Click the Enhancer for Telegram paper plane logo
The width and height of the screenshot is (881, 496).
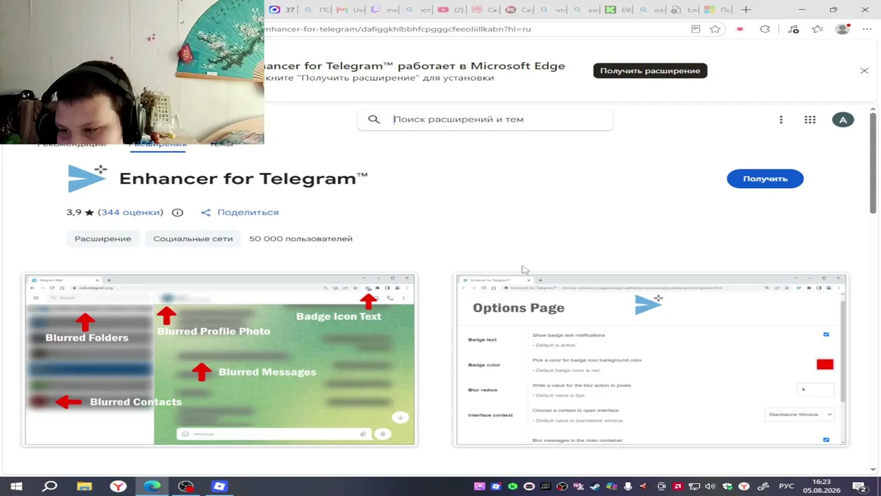(x=87, y=178)
